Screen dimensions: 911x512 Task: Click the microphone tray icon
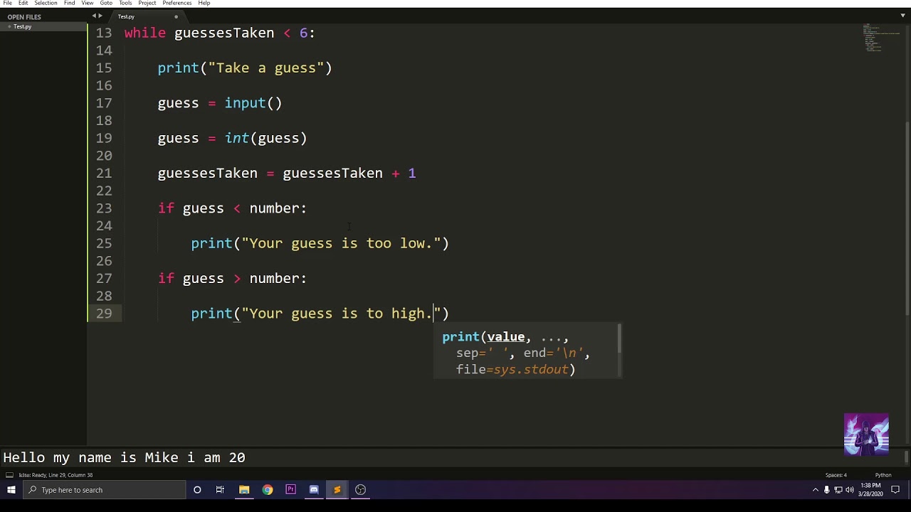pos(827,490)
